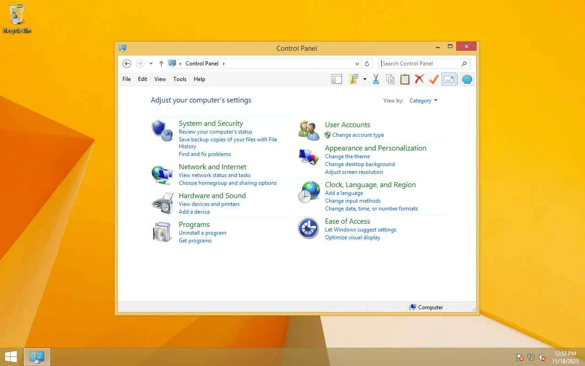Viewport: 585px width, 366px height.
Task: Open the Hardware and Sound heading link
Action: pyautogui.click(x=212, y=196)
